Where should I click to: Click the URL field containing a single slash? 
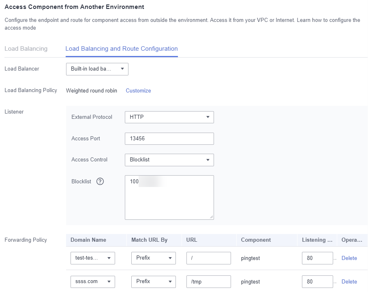click(x=208, y=258)
